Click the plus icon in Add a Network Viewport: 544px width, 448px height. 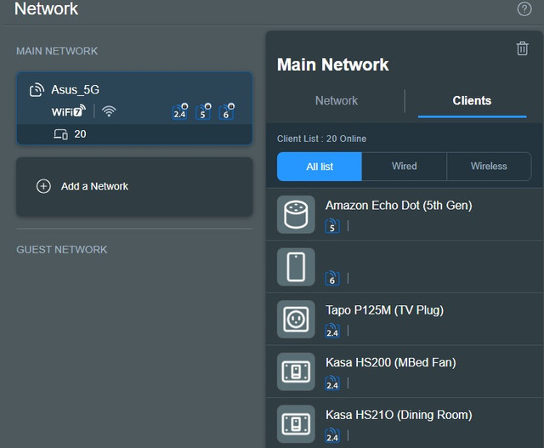43,186
